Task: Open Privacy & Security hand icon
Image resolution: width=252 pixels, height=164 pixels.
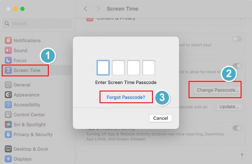Action: 8,135
